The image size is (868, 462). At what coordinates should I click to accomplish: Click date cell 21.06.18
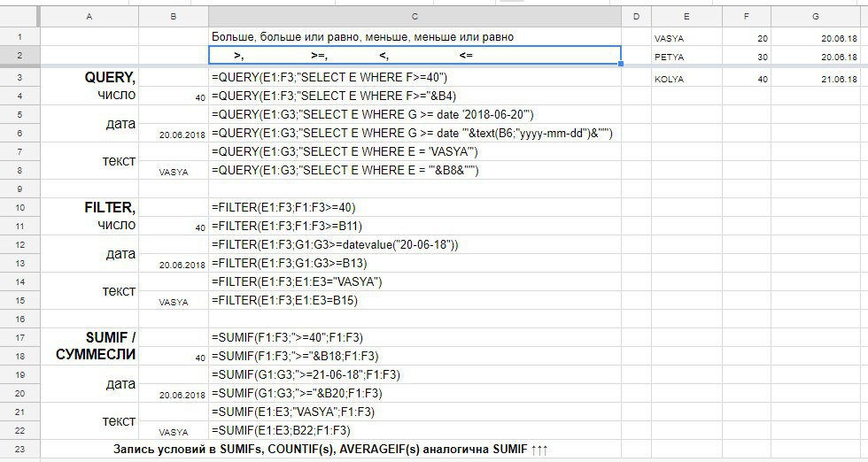point(816,78)
